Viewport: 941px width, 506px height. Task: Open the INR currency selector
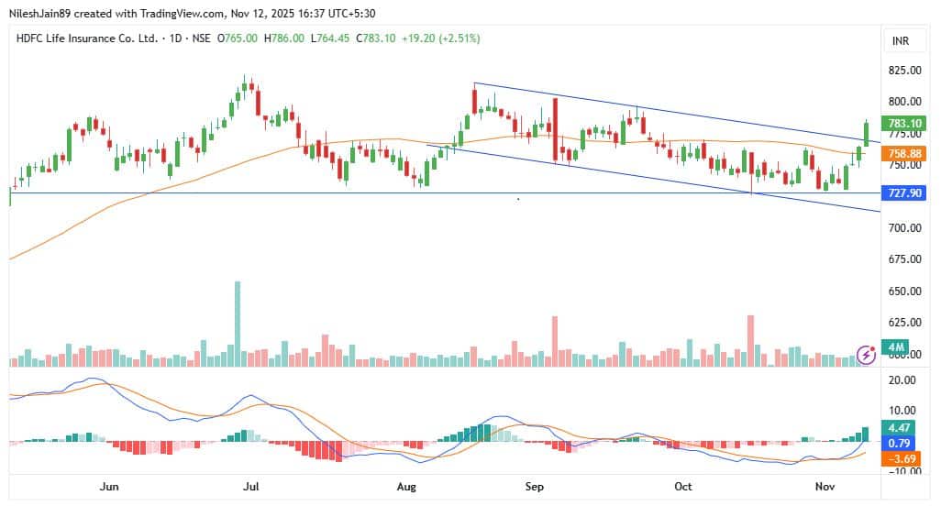(x=900, y=41)
